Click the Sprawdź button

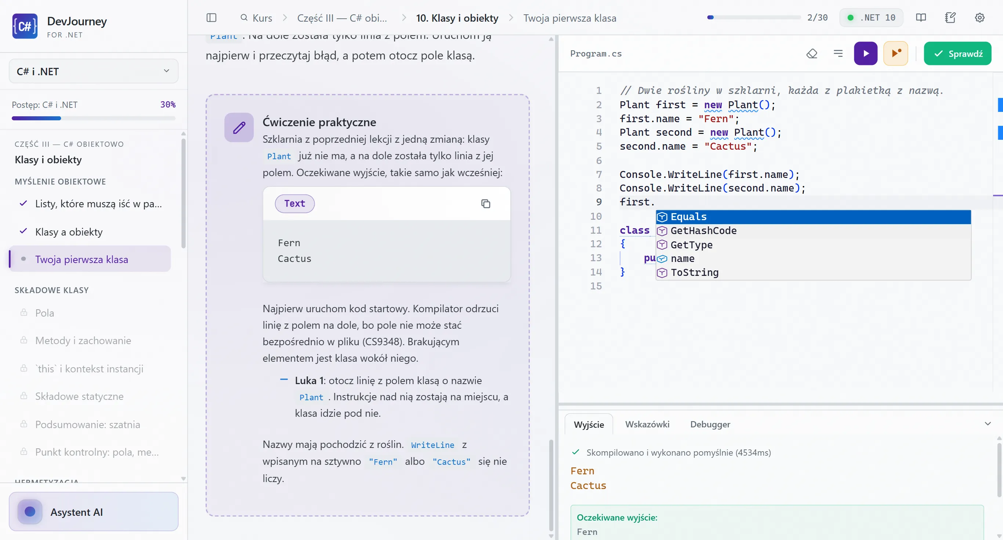pos(957,54)
